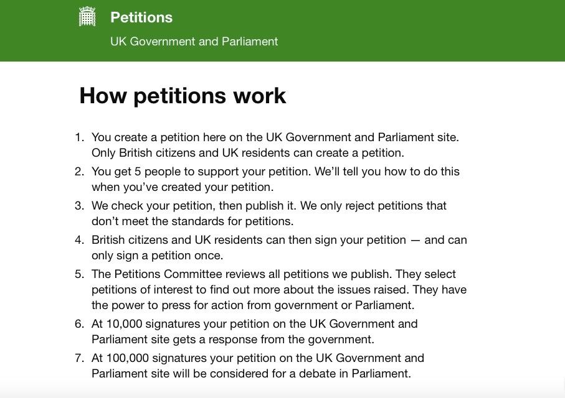This screenshot has width=565, height=398.
Task: Click step 4 about signing a petition once
Action: click(x=278, y=247)
